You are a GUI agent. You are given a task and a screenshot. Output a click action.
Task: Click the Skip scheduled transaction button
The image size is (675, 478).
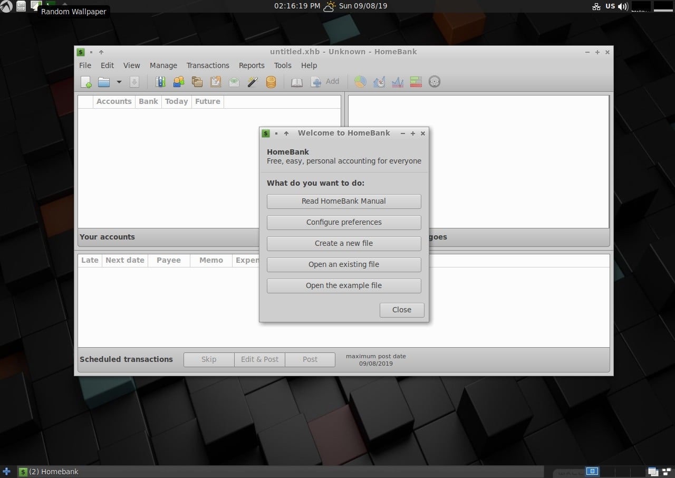[209, 359]
